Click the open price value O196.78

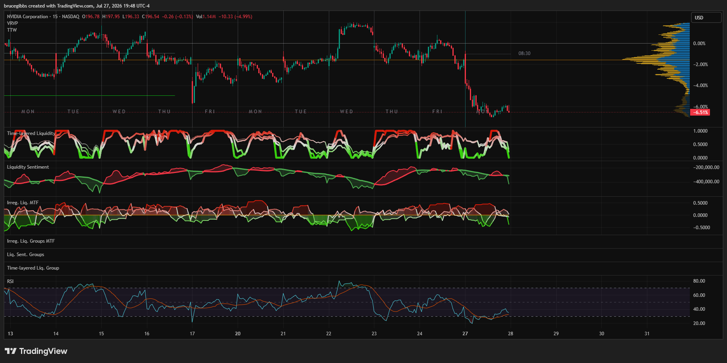pos(91,17)
